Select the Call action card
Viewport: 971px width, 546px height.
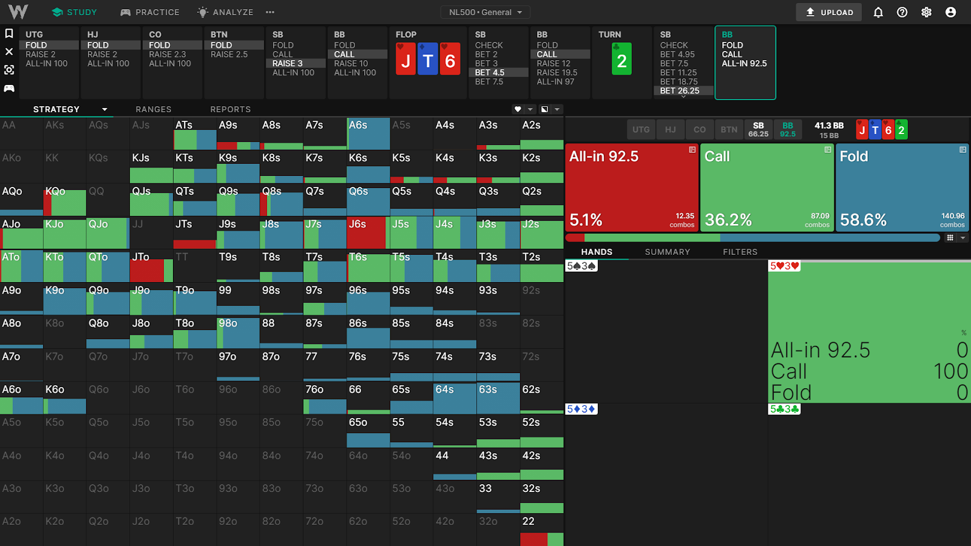point(767,187)
